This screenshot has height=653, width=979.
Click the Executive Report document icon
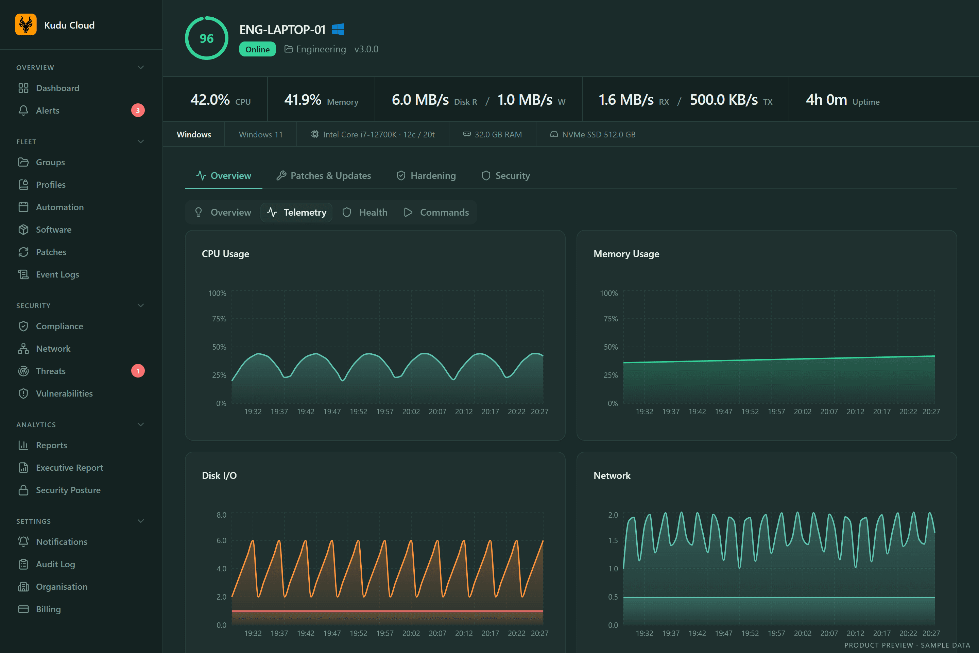[23, 468]
